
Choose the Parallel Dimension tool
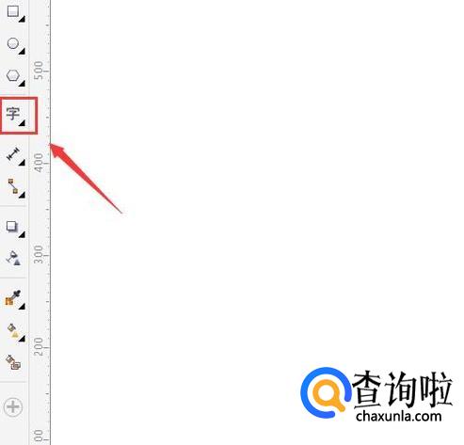coord(13,154)
